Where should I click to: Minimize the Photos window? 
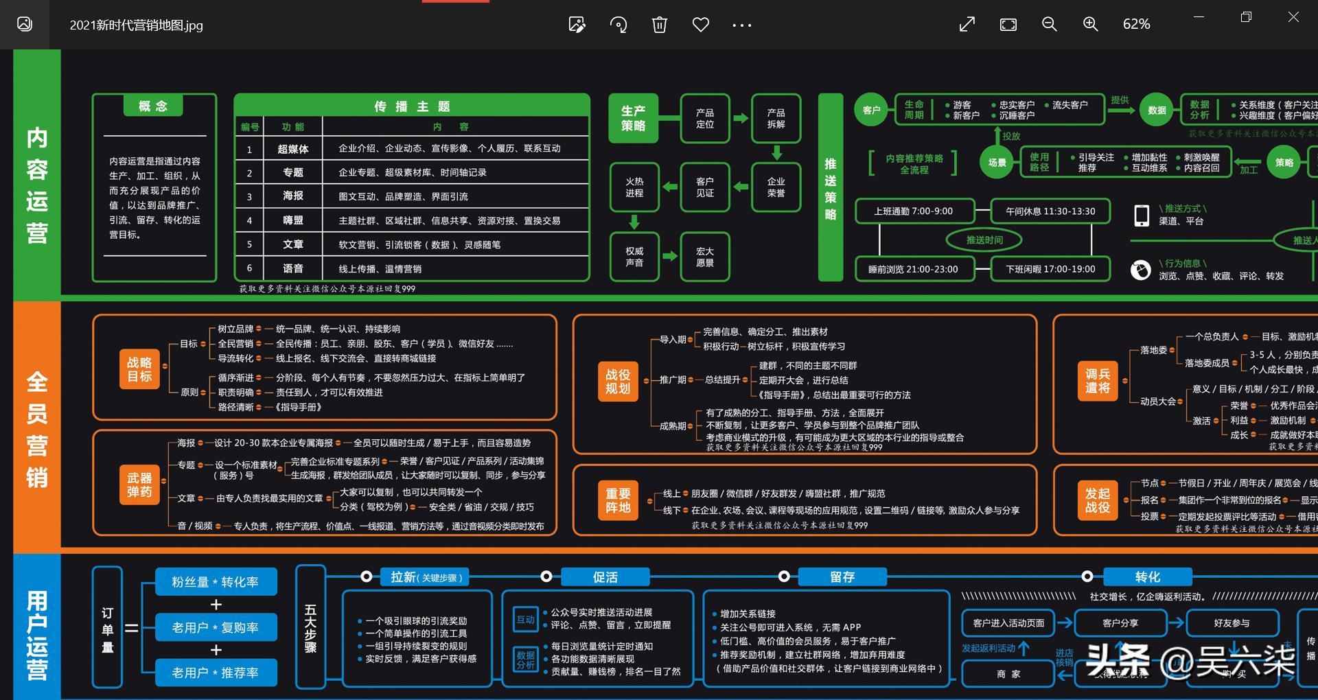[x=1199, y=16]
